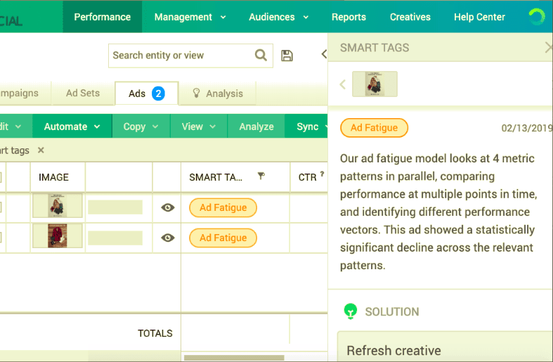Open the Creatives section
553x362 pixels.
[410, 17]
